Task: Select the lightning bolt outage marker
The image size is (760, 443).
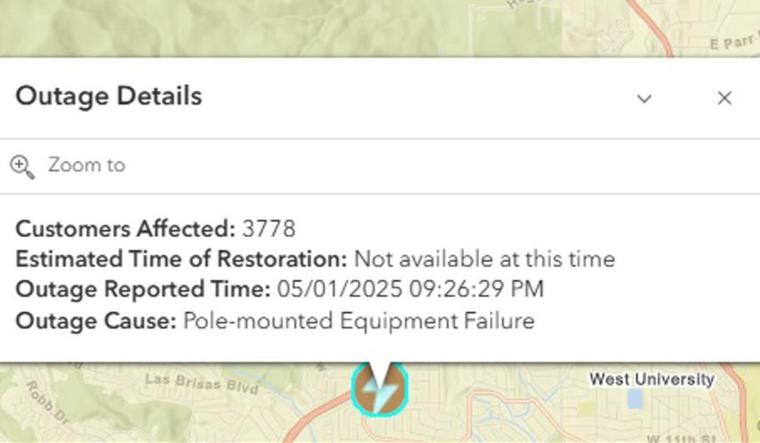Action: click(x=381, y=388)
